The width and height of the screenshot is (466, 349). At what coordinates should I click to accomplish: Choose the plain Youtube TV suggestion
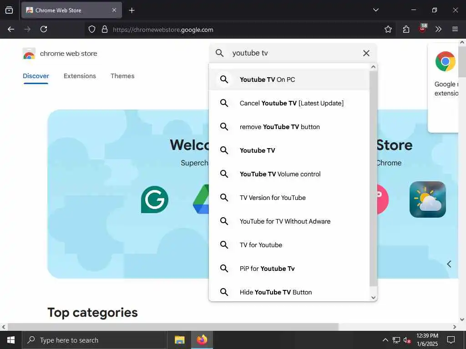point(289,150)
